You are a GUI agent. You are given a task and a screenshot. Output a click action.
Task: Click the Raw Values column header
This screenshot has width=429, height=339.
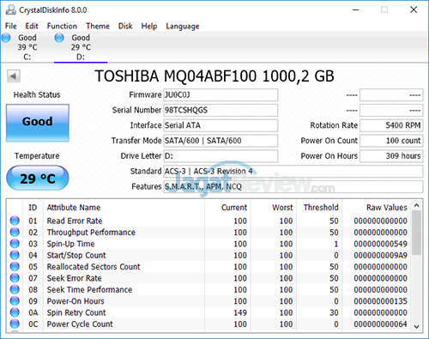point(376,208)
